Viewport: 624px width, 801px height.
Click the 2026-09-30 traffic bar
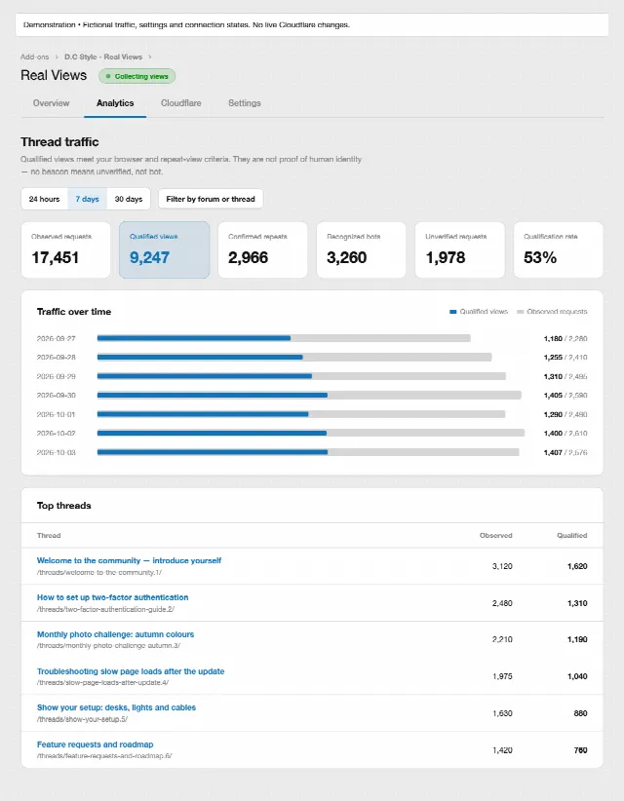pos(309,396)
